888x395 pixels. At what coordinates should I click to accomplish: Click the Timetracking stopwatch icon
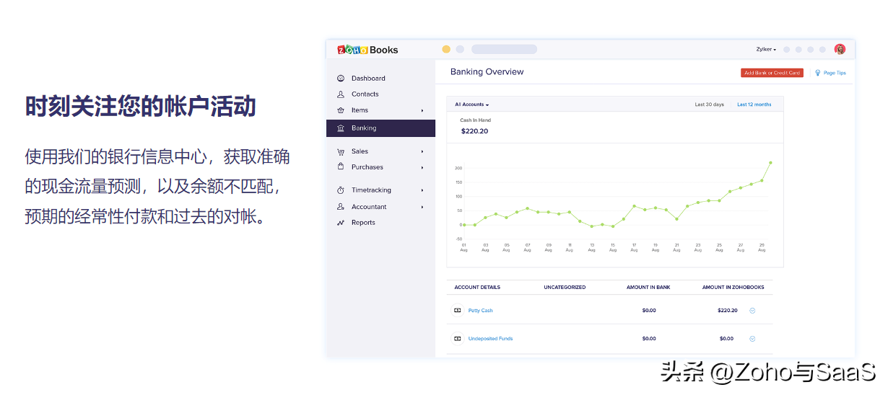pos(341,190)
